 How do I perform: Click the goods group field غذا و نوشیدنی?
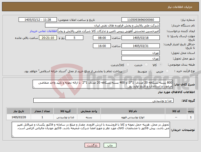coord(103,101)
